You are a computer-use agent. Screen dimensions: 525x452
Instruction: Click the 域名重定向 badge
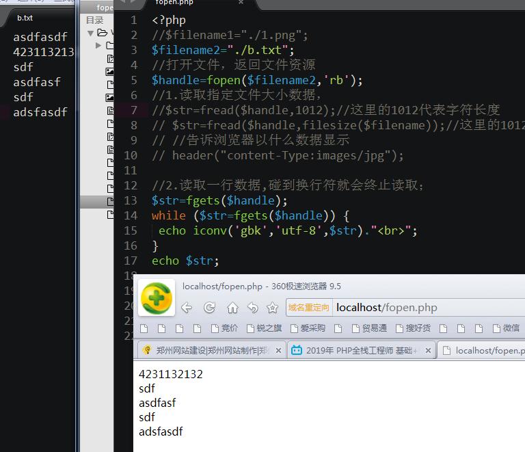tap(309, 307)
